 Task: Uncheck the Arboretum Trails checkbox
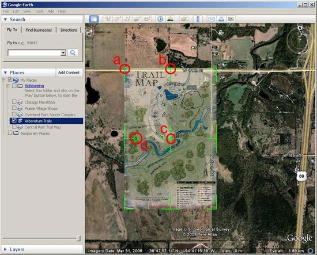[14, 120]
